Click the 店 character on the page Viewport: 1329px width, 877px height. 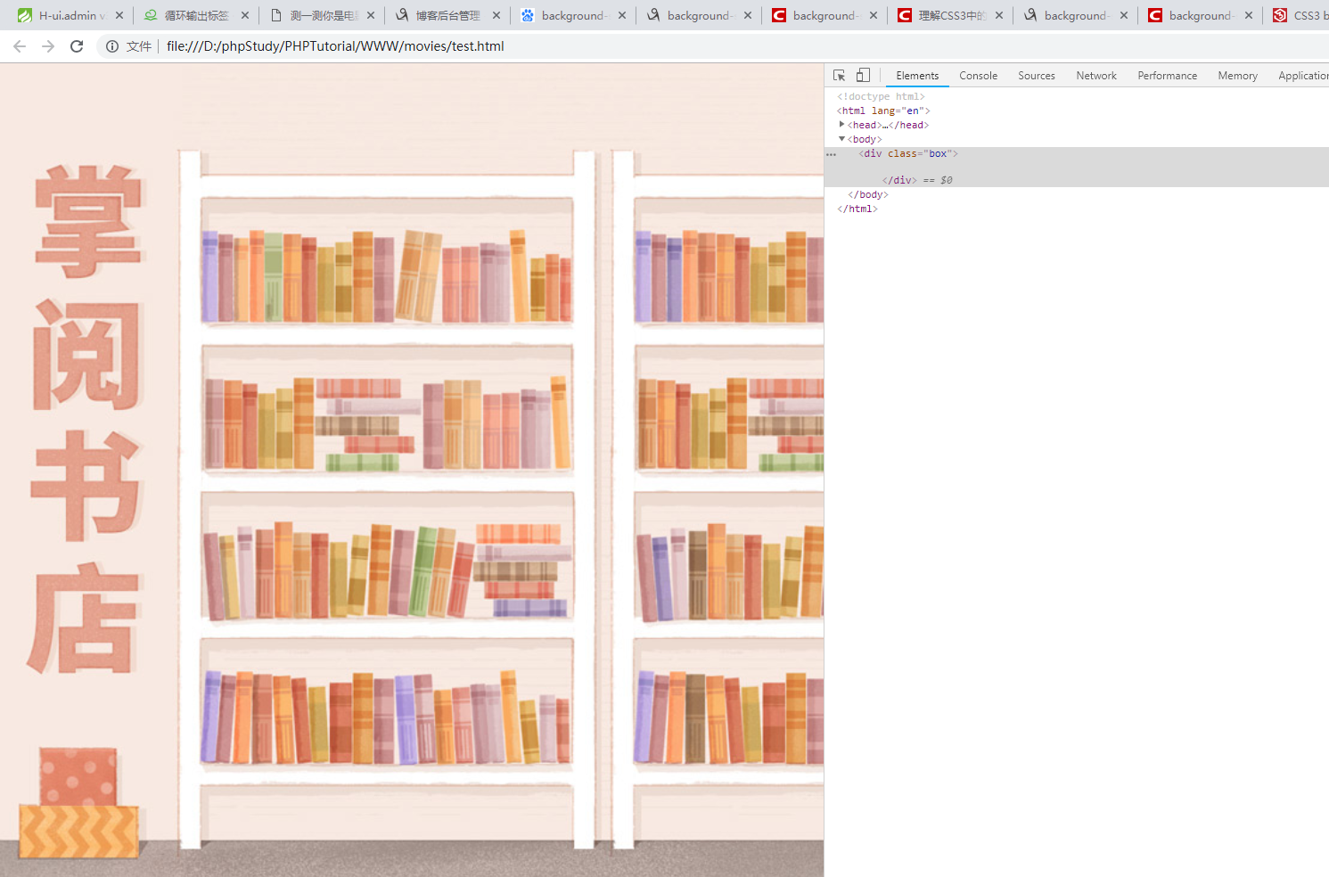pos(85,618)
